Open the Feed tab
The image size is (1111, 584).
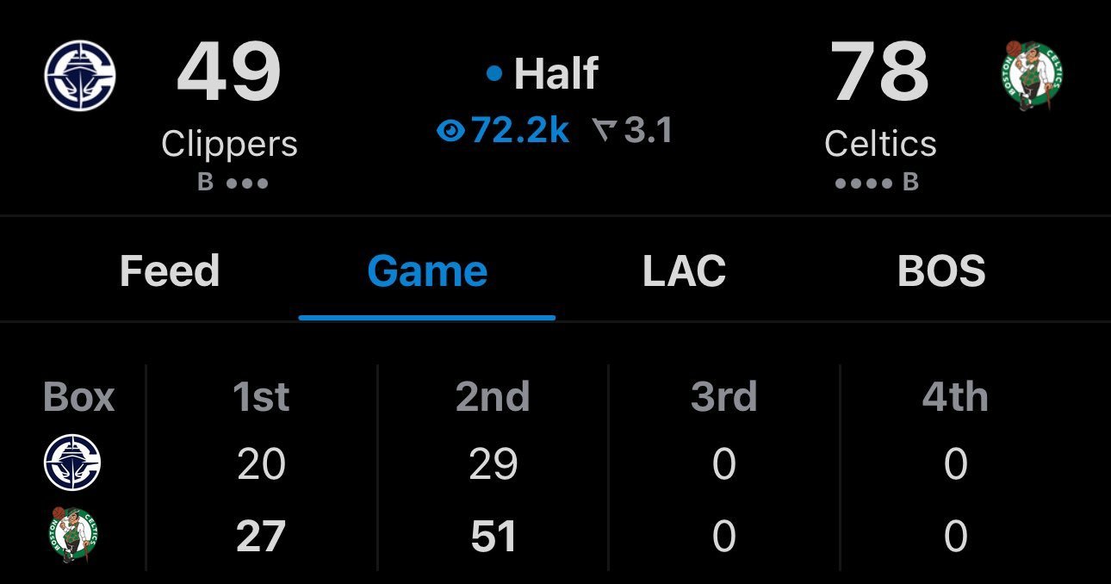(x=170, y=271)
